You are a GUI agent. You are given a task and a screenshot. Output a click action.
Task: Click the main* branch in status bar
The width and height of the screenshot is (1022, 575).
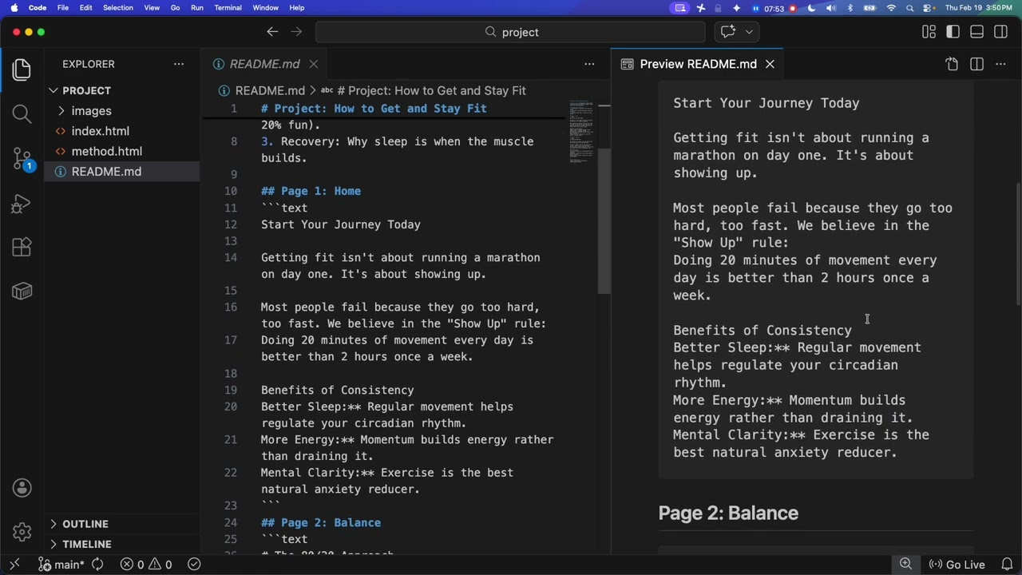click(61, 565)
